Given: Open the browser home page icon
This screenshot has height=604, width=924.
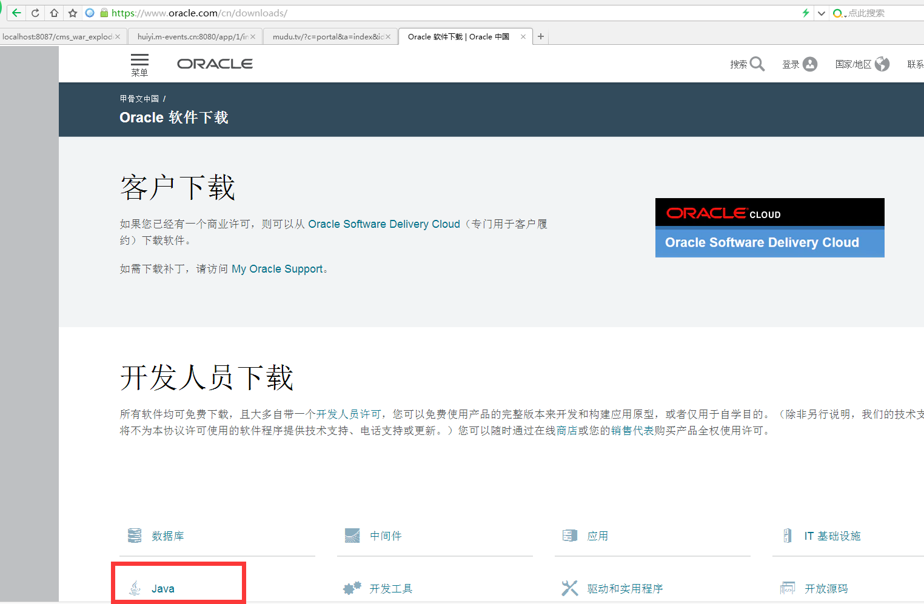Looking at the screenshot, I should point(54,13).
